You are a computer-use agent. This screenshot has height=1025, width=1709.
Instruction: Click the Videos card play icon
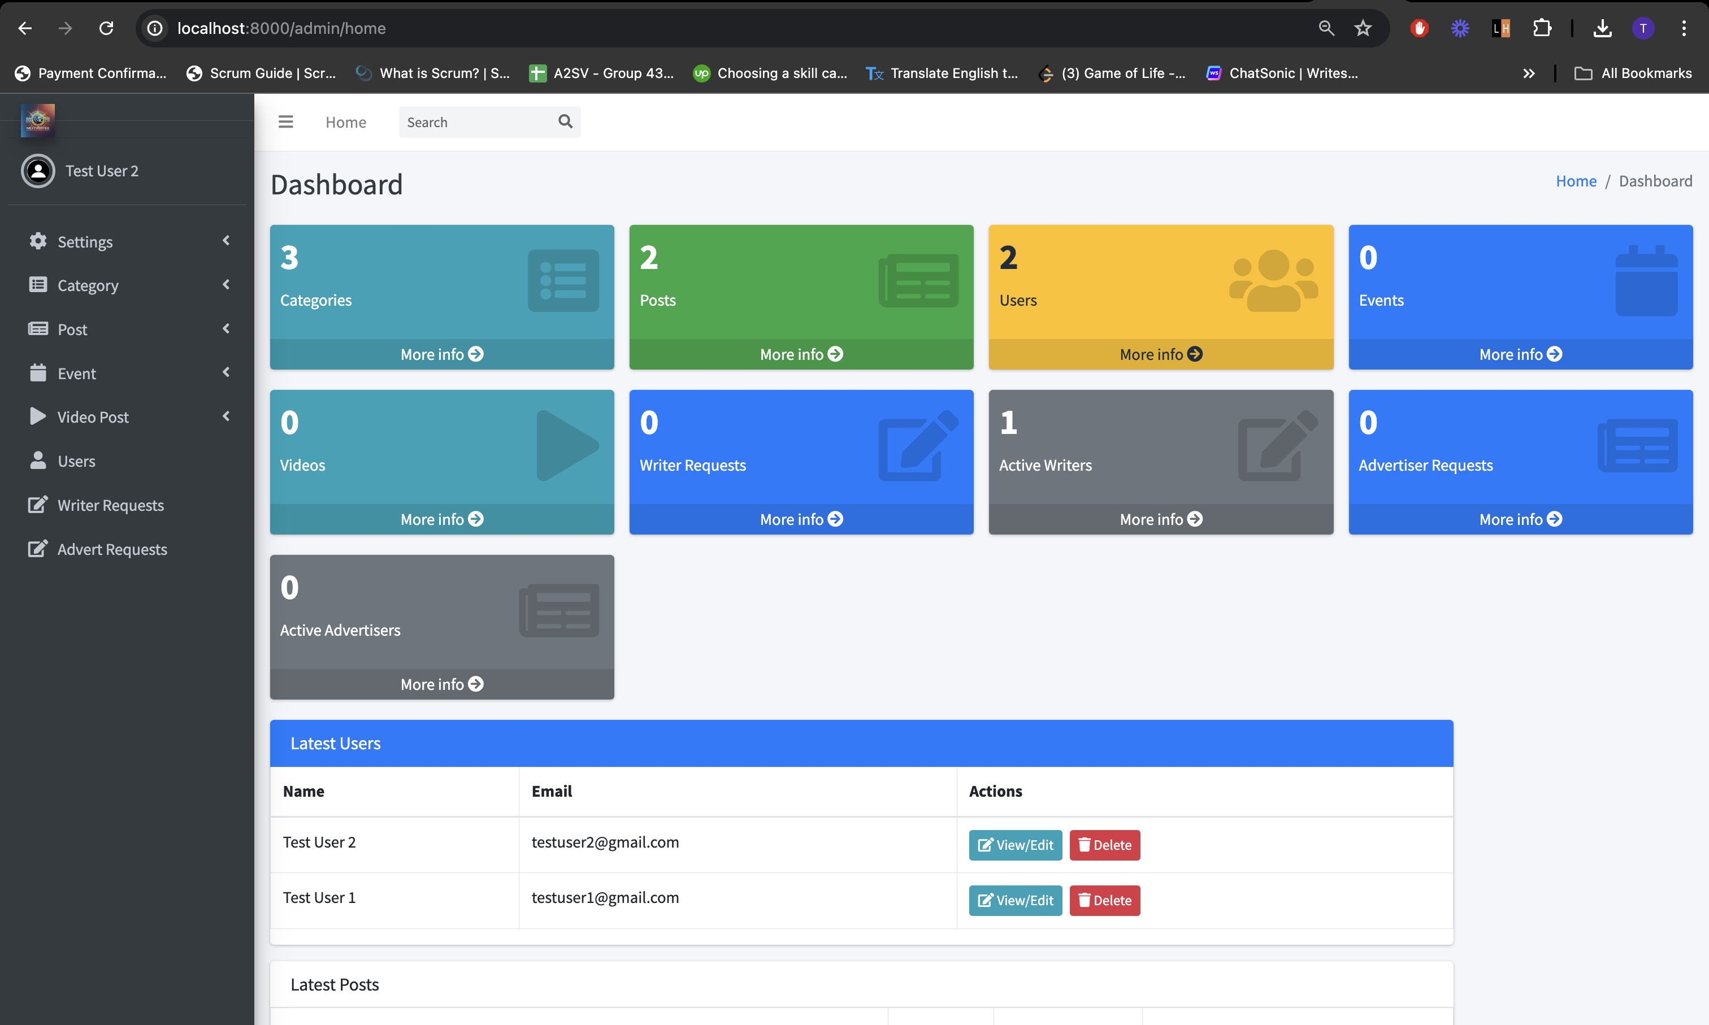[x=567, y=445]
